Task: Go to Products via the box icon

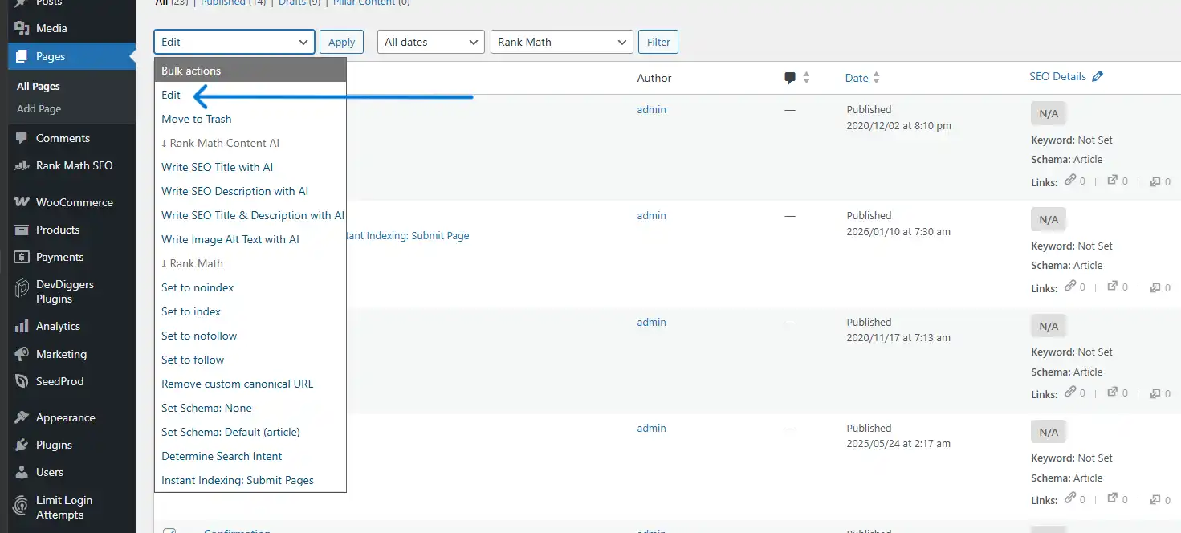Action: click(x=22, y=230)
